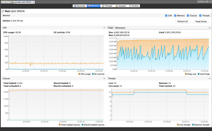Open the Overview tab
This screenshot has width=212, height=131.
click(79, 6)
